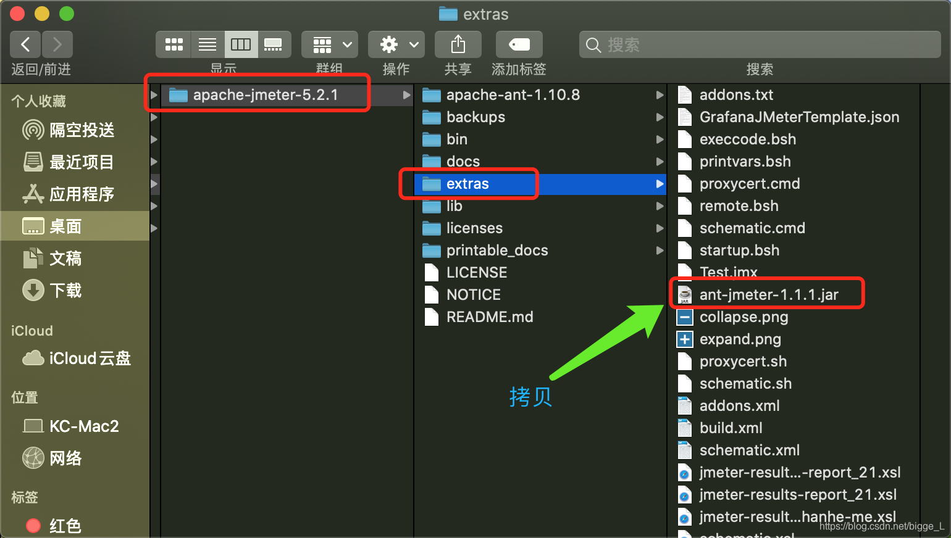Go forward with the right chevron button
This screenshot has width=951, height=538.
point(57,44)
